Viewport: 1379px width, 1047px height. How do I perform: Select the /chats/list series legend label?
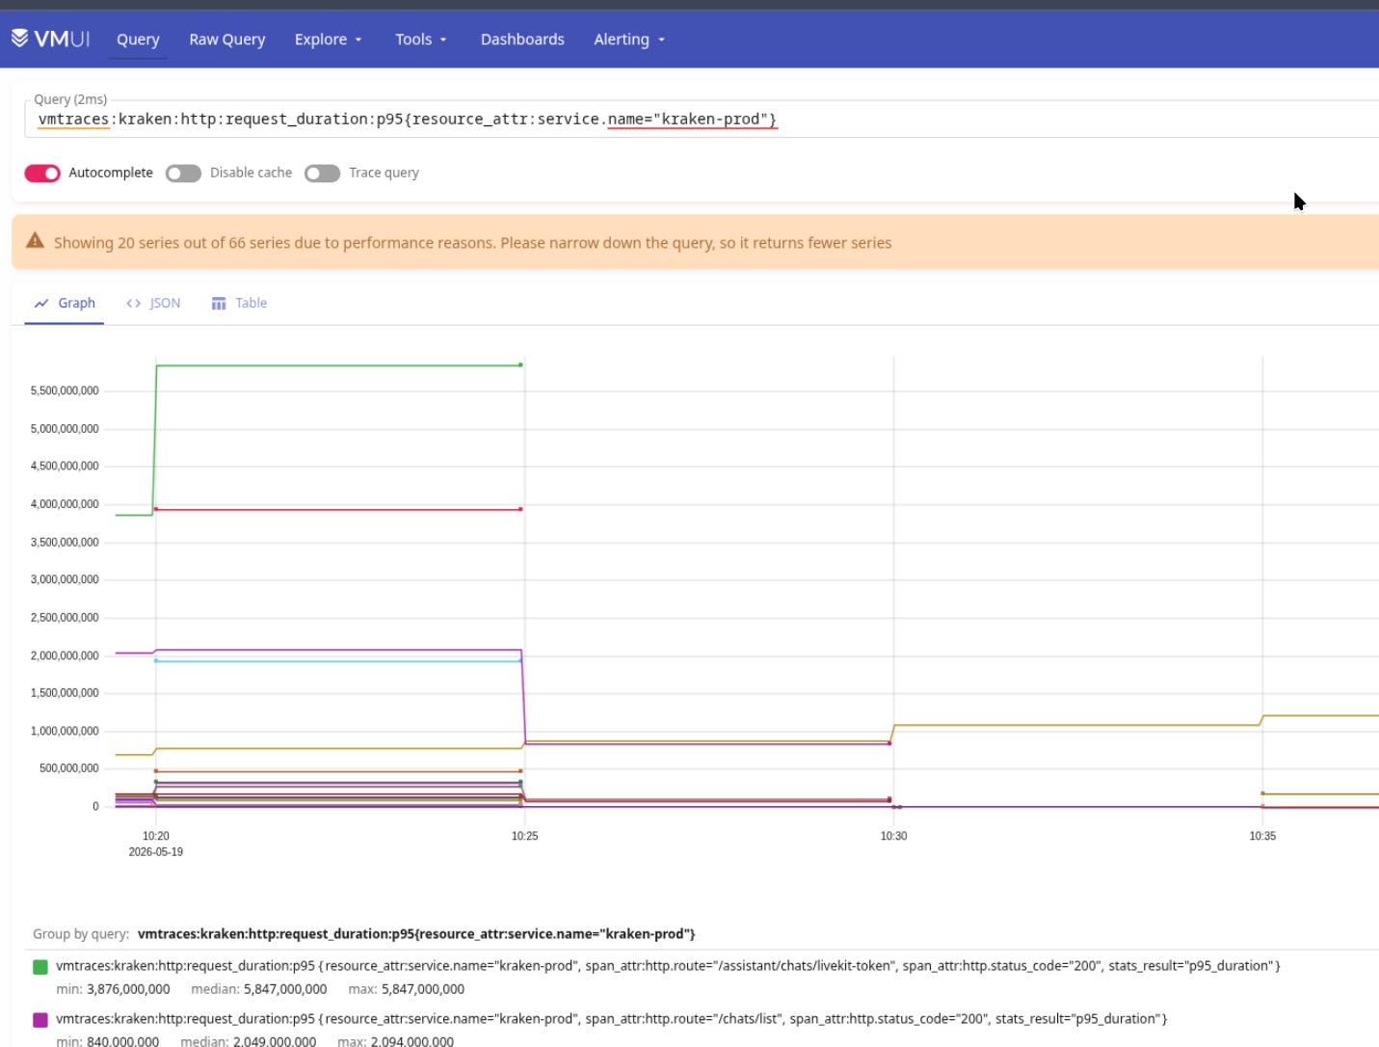[611, 1019]
